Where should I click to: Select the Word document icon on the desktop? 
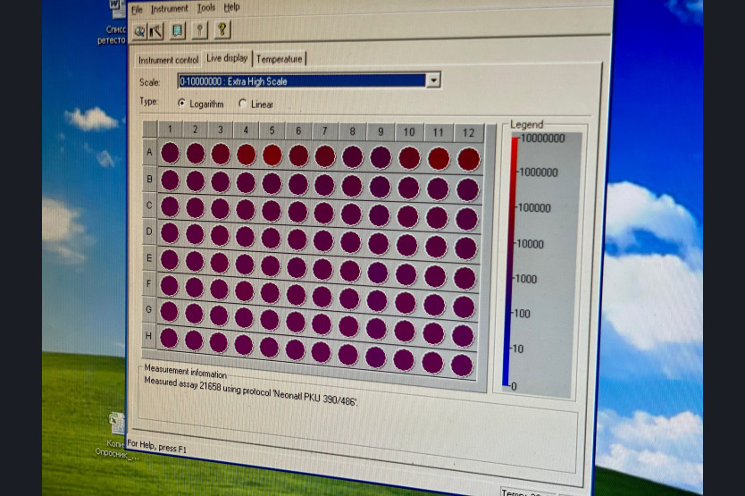[118, 9]
